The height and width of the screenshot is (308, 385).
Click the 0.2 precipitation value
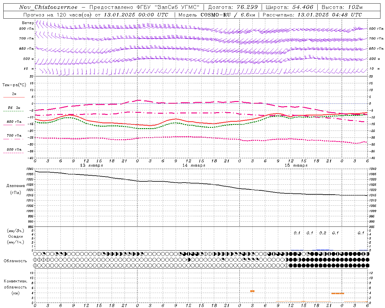coord(322,233)
